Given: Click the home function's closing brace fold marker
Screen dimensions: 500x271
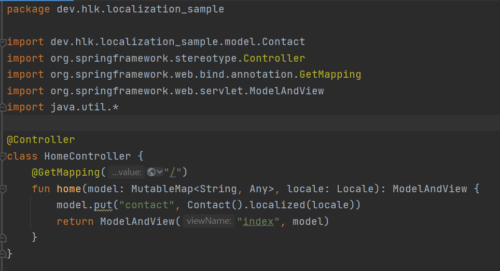Looking at the screenshot, I should pos(3,237).
